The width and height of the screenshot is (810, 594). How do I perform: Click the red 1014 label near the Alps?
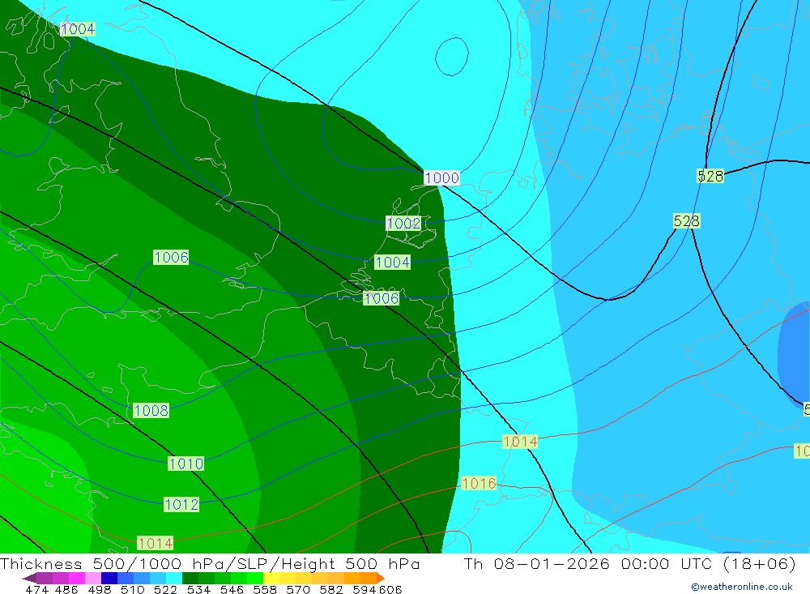click(520, 442)
